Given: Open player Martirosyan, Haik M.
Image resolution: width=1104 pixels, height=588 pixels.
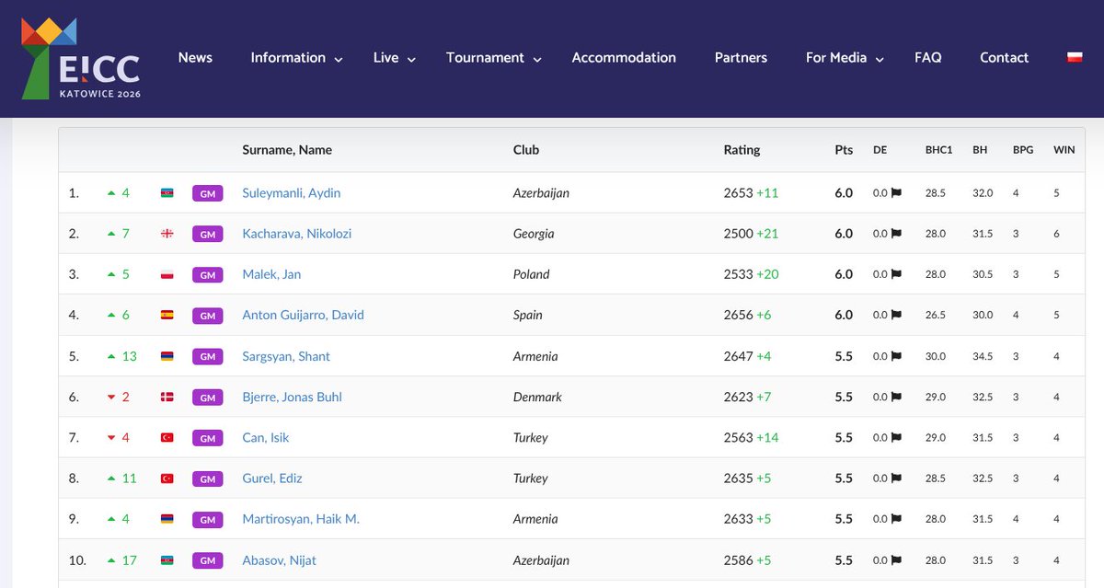Looking at the screenshot, I should (x=301, y=519).
